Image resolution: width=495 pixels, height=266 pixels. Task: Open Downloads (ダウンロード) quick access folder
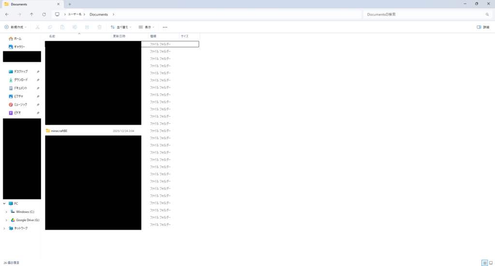pyautogui.click(x=21, y=80)
